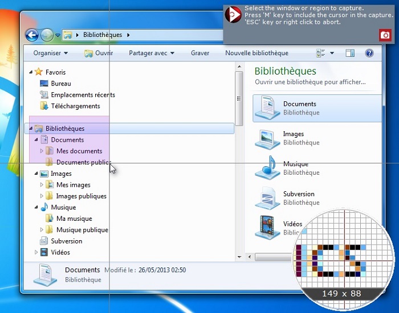Viewport: 399px width, 313px height.
Task: Open the Vidéos library icon
Action: pos(267,228)
